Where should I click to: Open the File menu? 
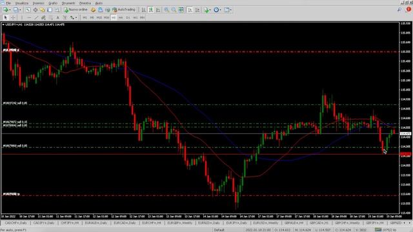[8, 3]
